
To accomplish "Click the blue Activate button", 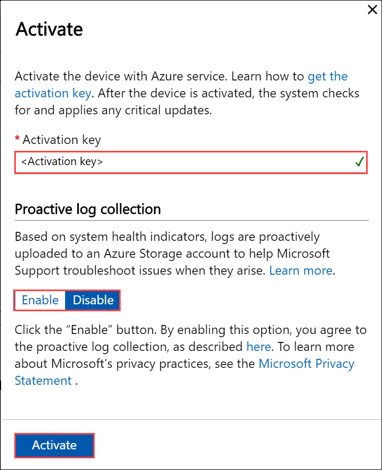I will 54,445.
